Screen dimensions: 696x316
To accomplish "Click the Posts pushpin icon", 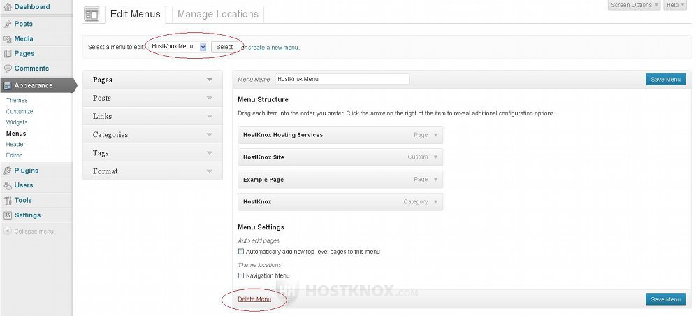I will 8,24.
